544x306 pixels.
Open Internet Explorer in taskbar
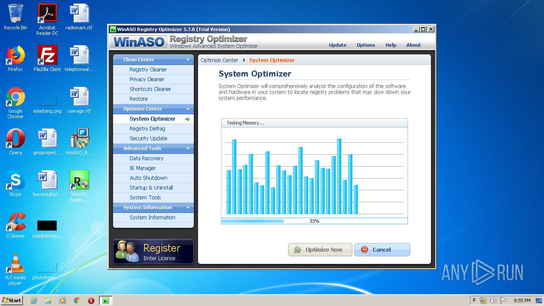coord(34,300)
